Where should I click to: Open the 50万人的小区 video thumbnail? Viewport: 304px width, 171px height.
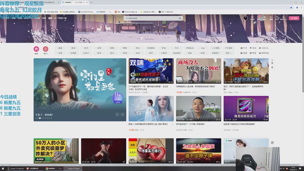tap(56, 151)
